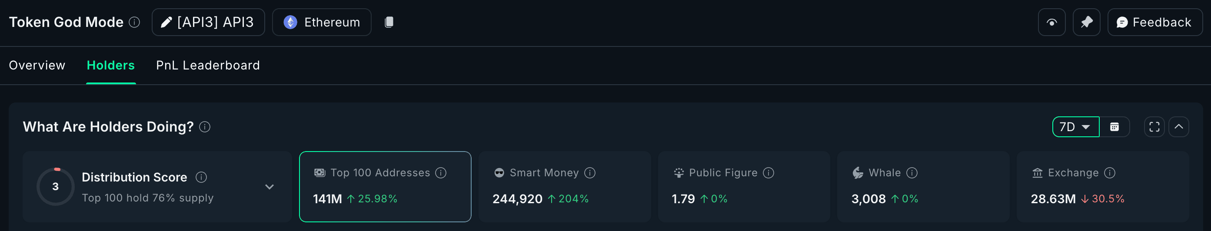Select the Top 100 Addresses card
1211x231 pixels.
pos(385,186)
